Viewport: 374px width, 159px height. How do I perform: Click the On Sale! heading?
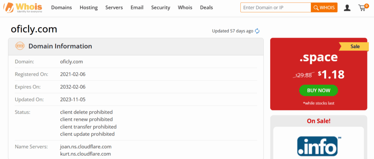[x=318, y=121]
